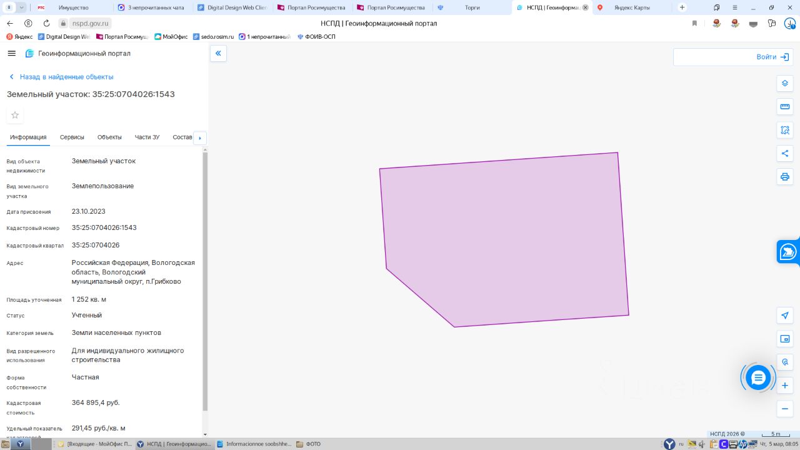Open the browser downloads icon
This screenshot has height=450, width=800.
click(790, 23)
